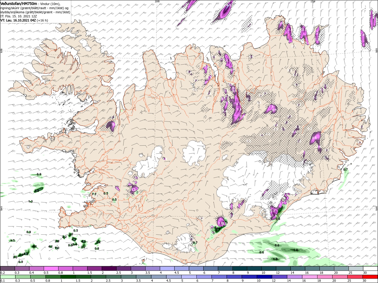Click the 'rigning/skúrir' legend description line

35,8
